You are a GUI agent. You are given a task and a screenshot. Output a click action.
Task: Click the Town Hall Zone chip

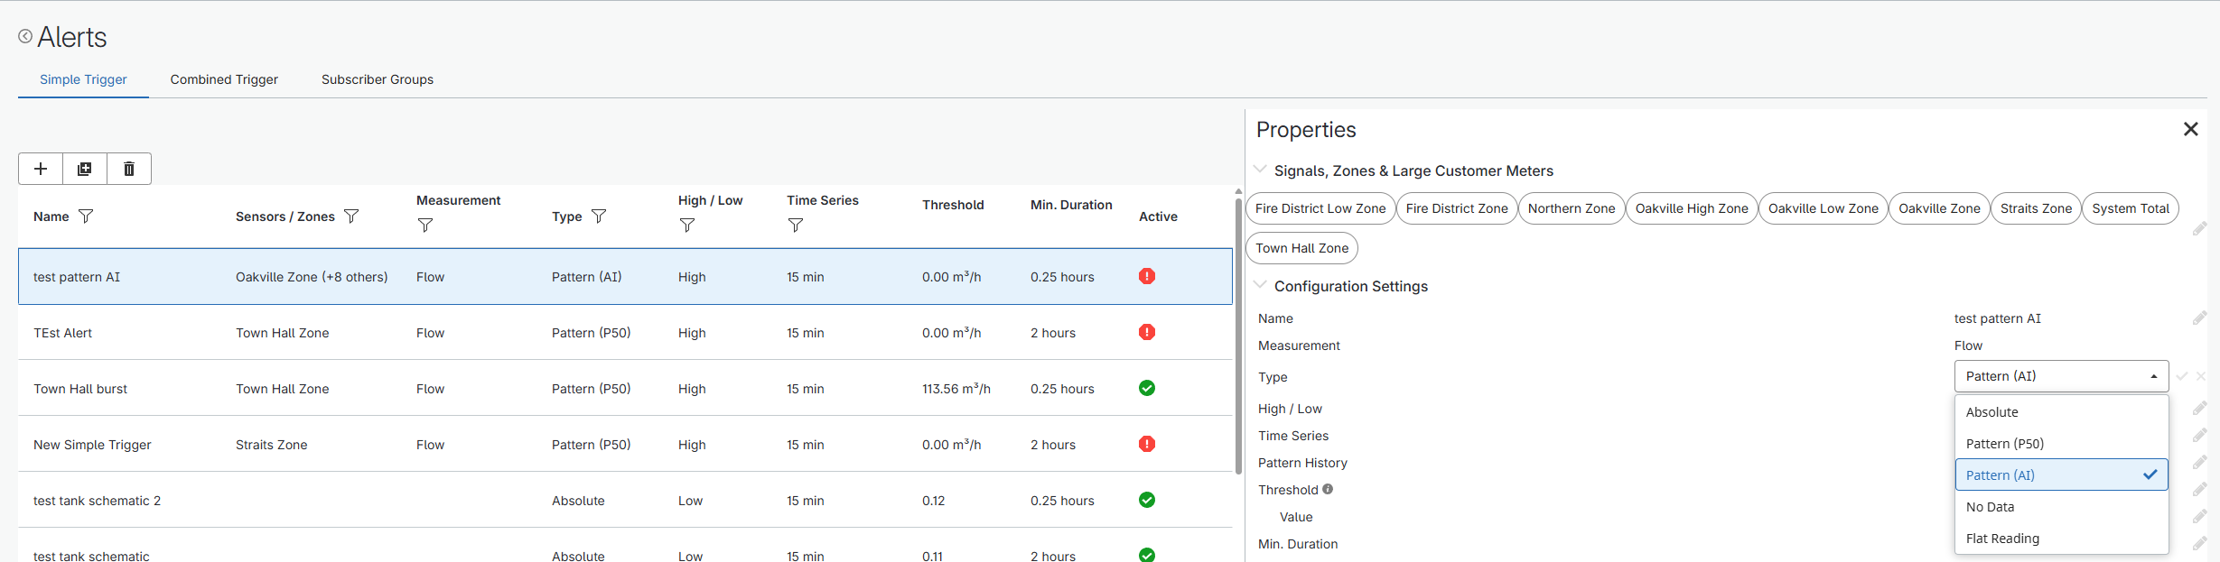coord(1301,248)
